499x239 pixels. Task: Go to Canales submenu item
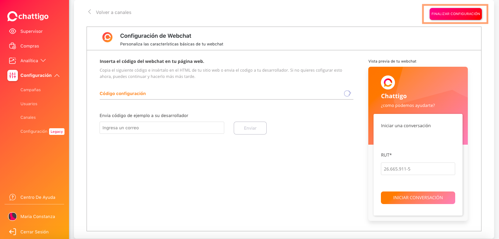pos(28,117)
